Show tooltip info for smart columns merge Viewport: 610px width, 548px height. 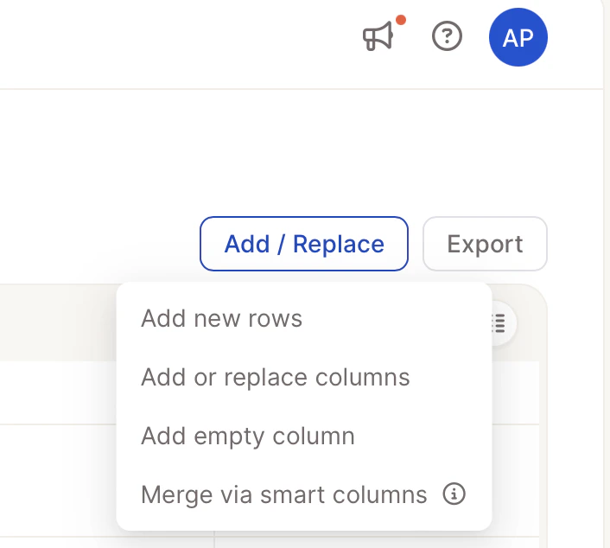point(454,494)
